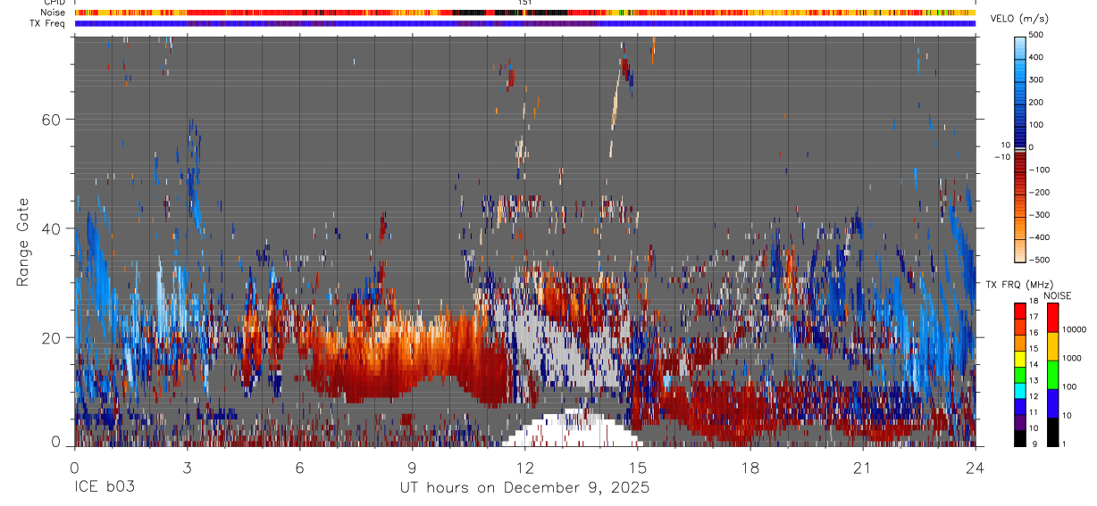
Task: Click the UT hour axis tick label '15'
Action: (638, 468)
